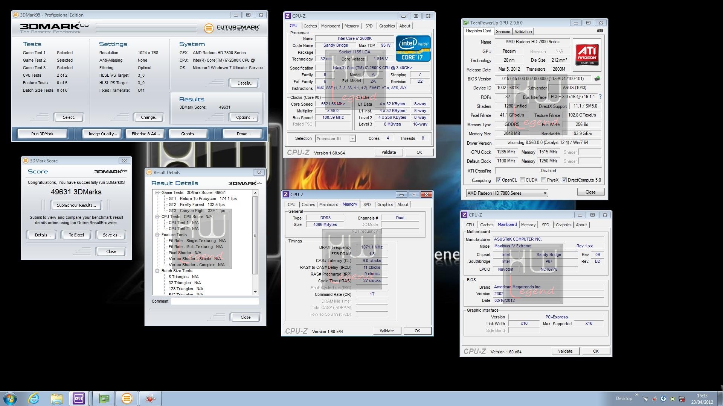Click the ATI Radeon logo in GPU-Z
Image resolution: width=723 pixels, height=406 pixels.
587,55
